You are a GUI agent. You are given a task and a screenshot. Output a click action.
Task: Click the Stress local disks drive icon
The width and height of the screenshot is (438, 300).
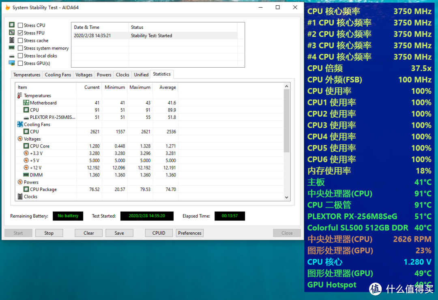(12, 56)
